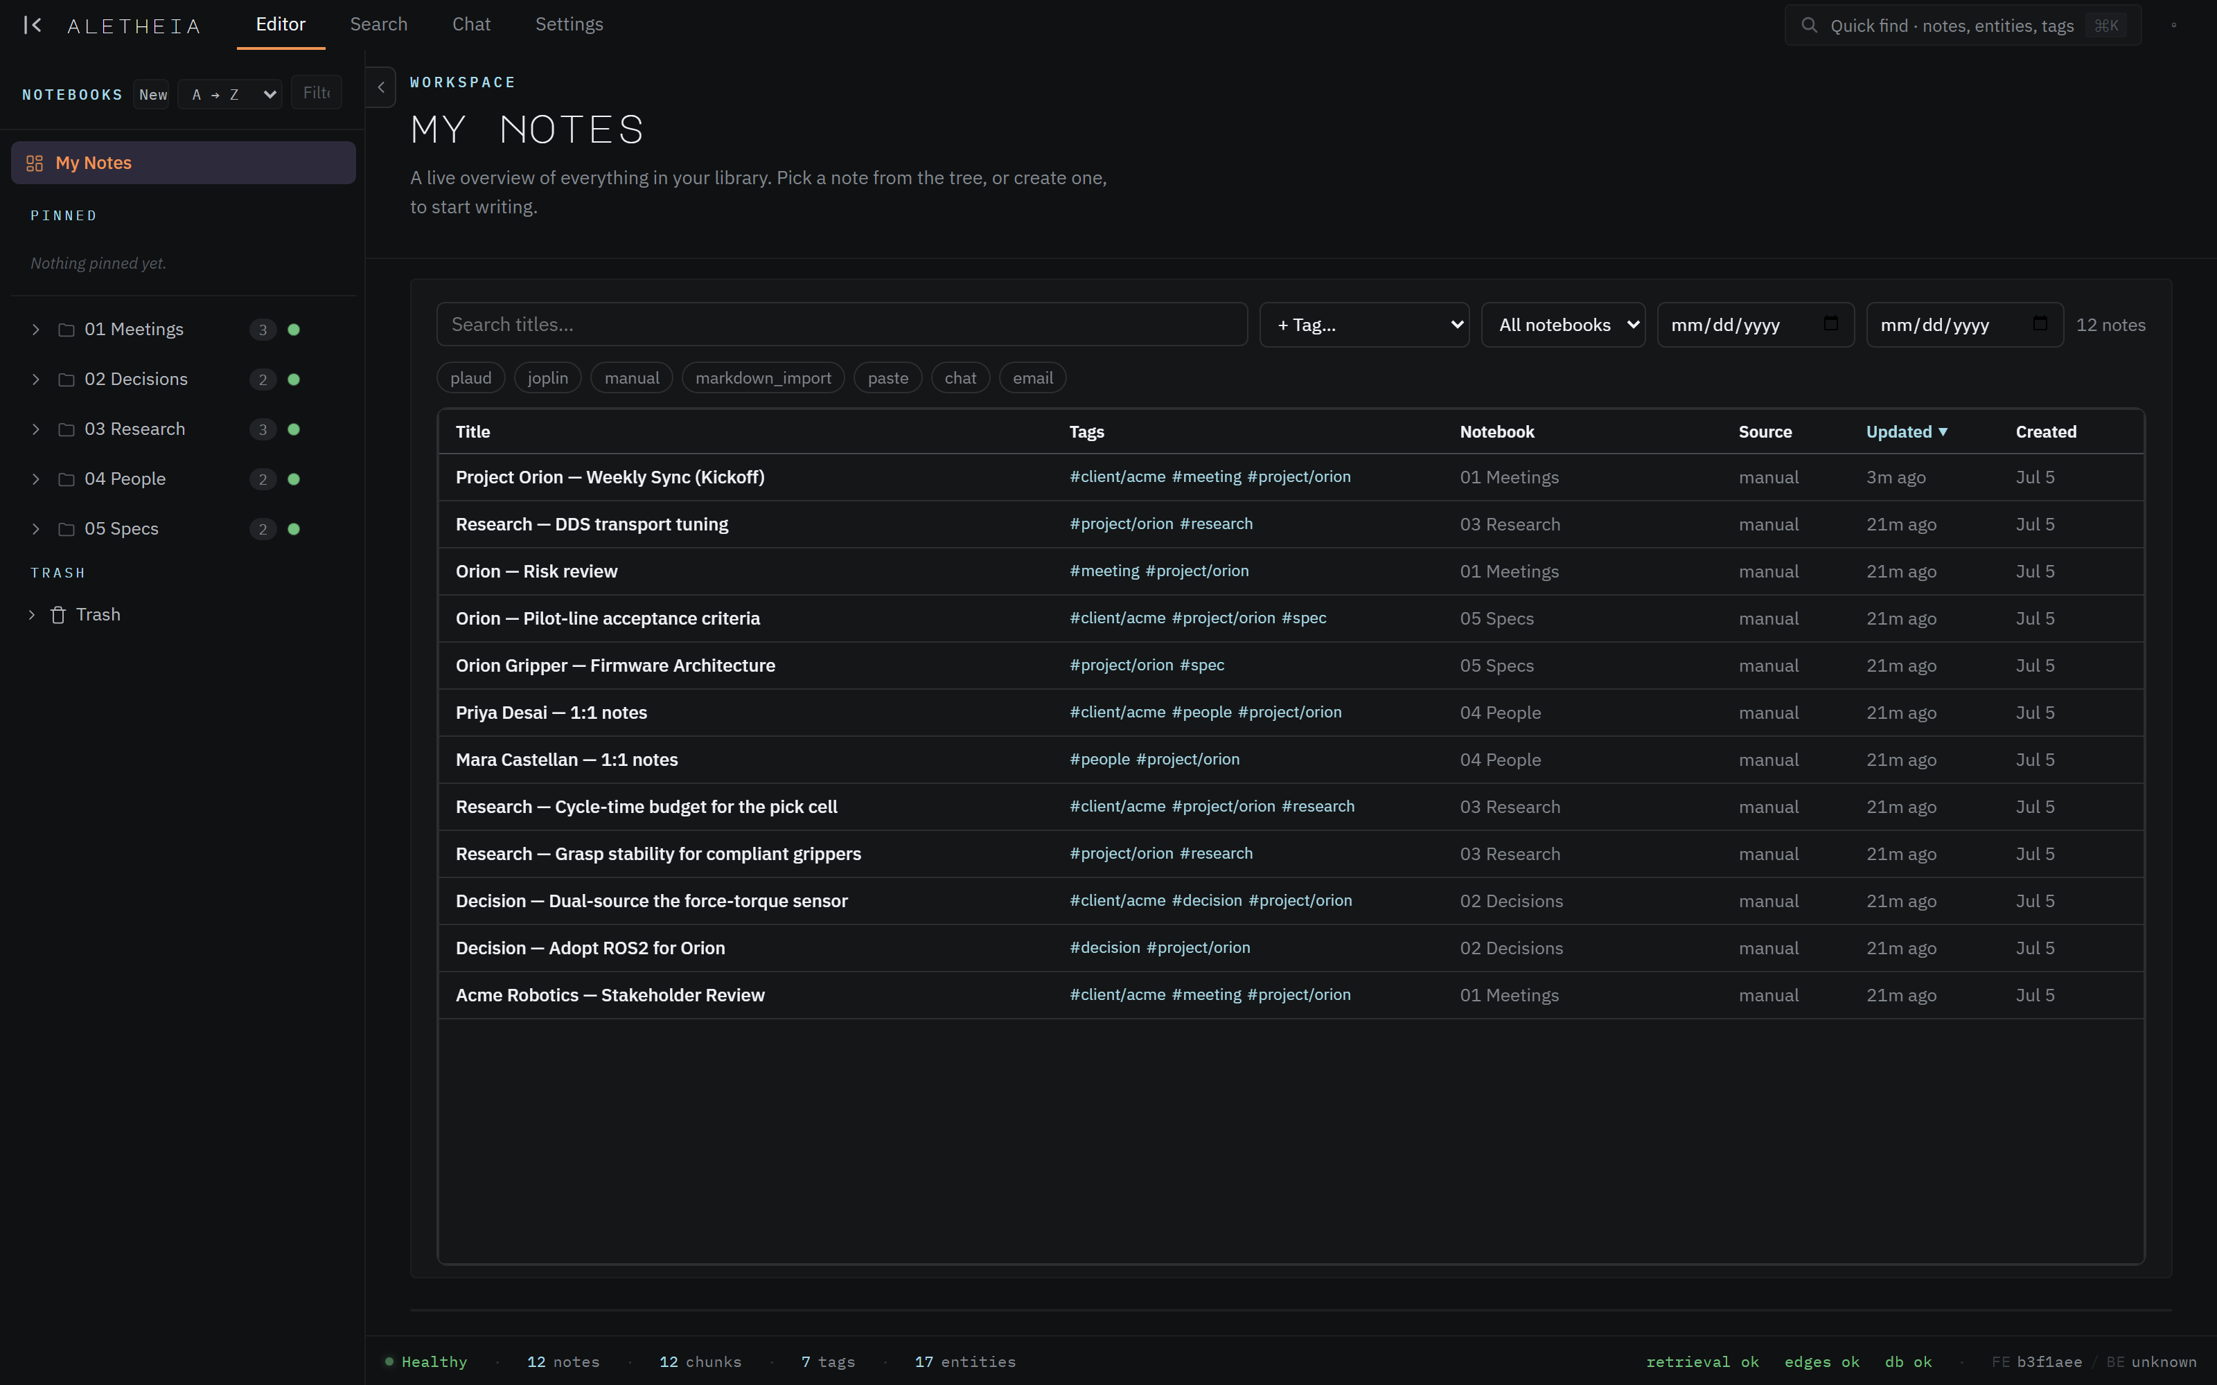Select My Notes in the sidebar
Screen dimensions: 2217x1385
coord(183,163)
